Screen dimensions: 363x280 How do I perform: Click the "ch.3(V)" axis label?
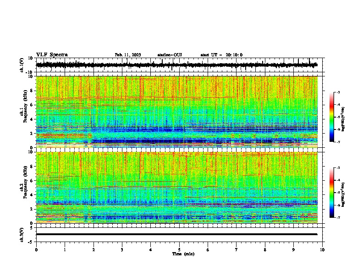click(22, 235)
